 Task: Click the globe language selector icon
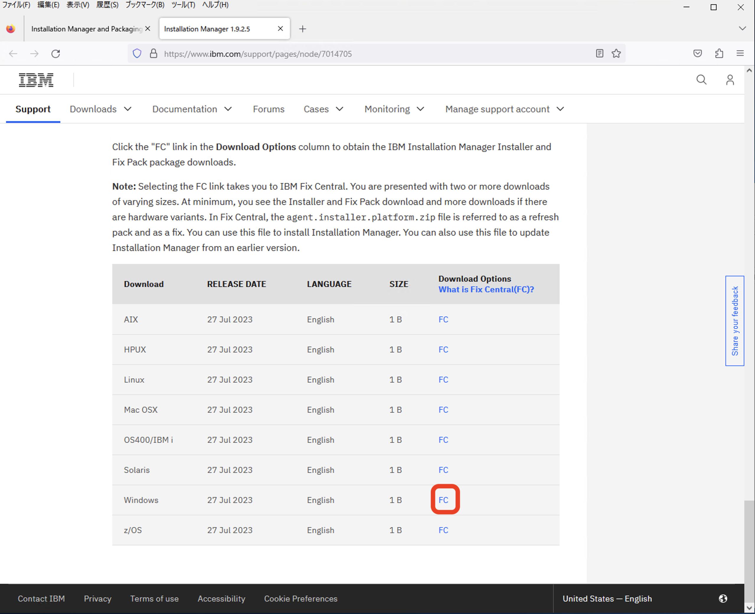coord(723,598)
